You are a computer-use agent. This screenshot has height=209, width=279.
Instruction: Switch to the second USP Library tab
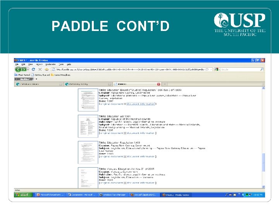[88, 84]
